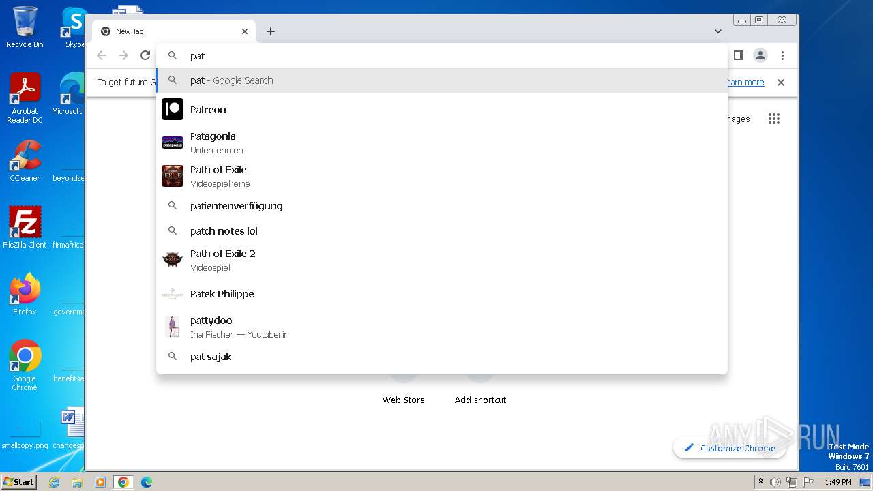The height and width of the screenshot is (491, 873).
Task: Launch FileZilla Client from the desktop
Action: 25,227
